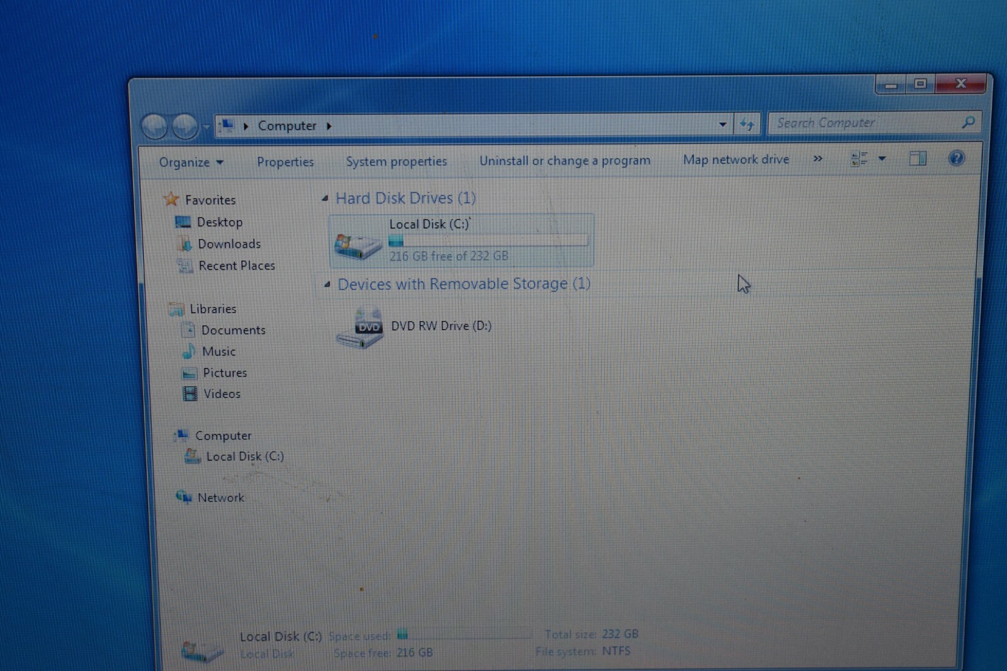Screen dimensions: 1007x671
Task: Collapse the Hard Disk Drives group
Action: [x=325, y=199]
